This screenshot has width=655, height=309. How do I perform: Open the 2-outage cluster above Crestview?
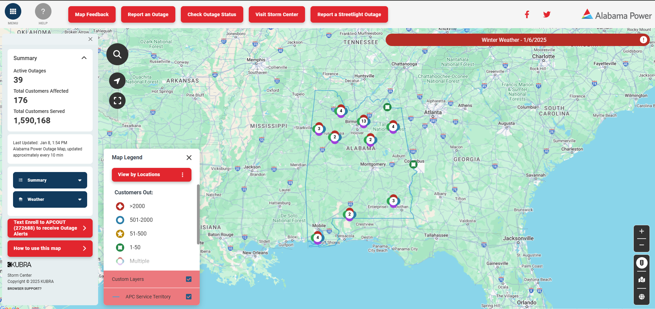tap(350, 214)
